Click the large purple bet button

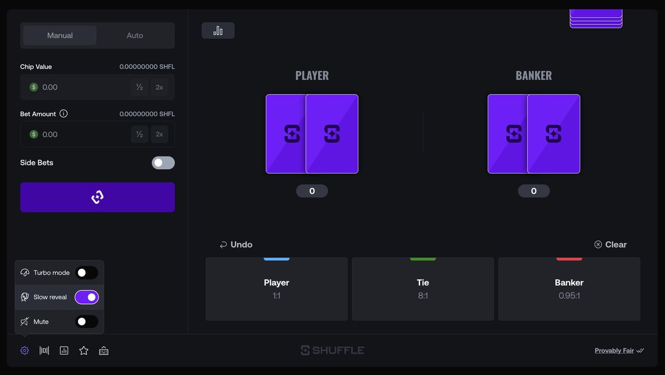[x=98, y=197]
